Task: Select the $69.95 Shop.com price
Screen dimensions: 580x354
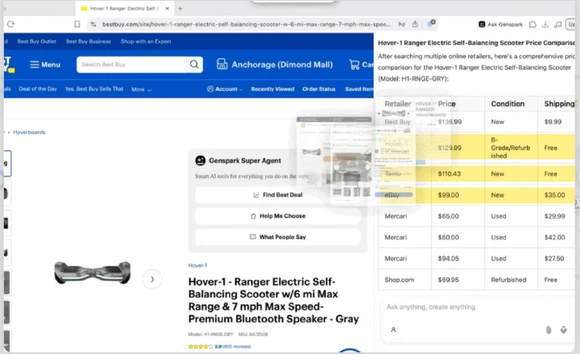Action: click(x=458, y=280)
